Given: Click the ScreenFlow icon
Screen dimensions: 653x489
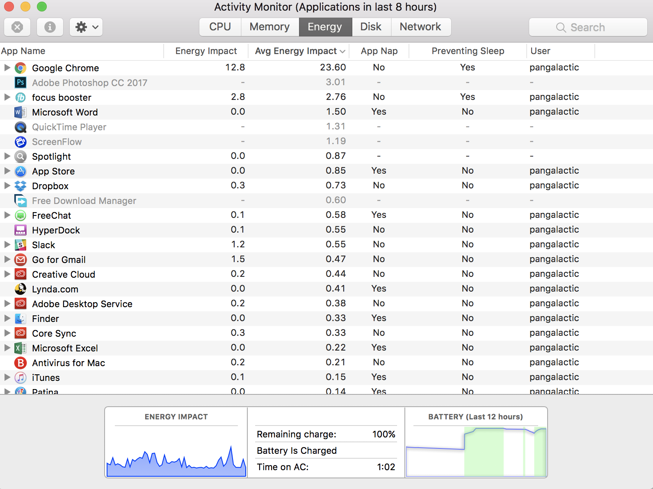Looking at the screenshot, I should pyautogui.click(x=21, y=142).
